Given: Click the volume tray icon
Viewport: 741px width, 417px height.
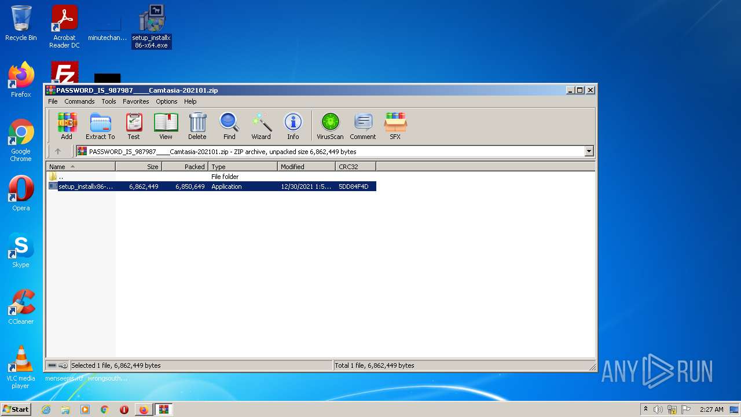Looking at the screenshot, I should (658, 409).
